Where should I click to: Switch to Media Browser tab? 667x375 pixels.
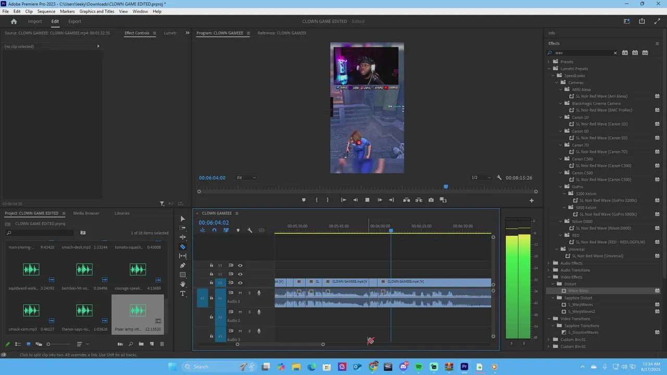click(87, 213)
